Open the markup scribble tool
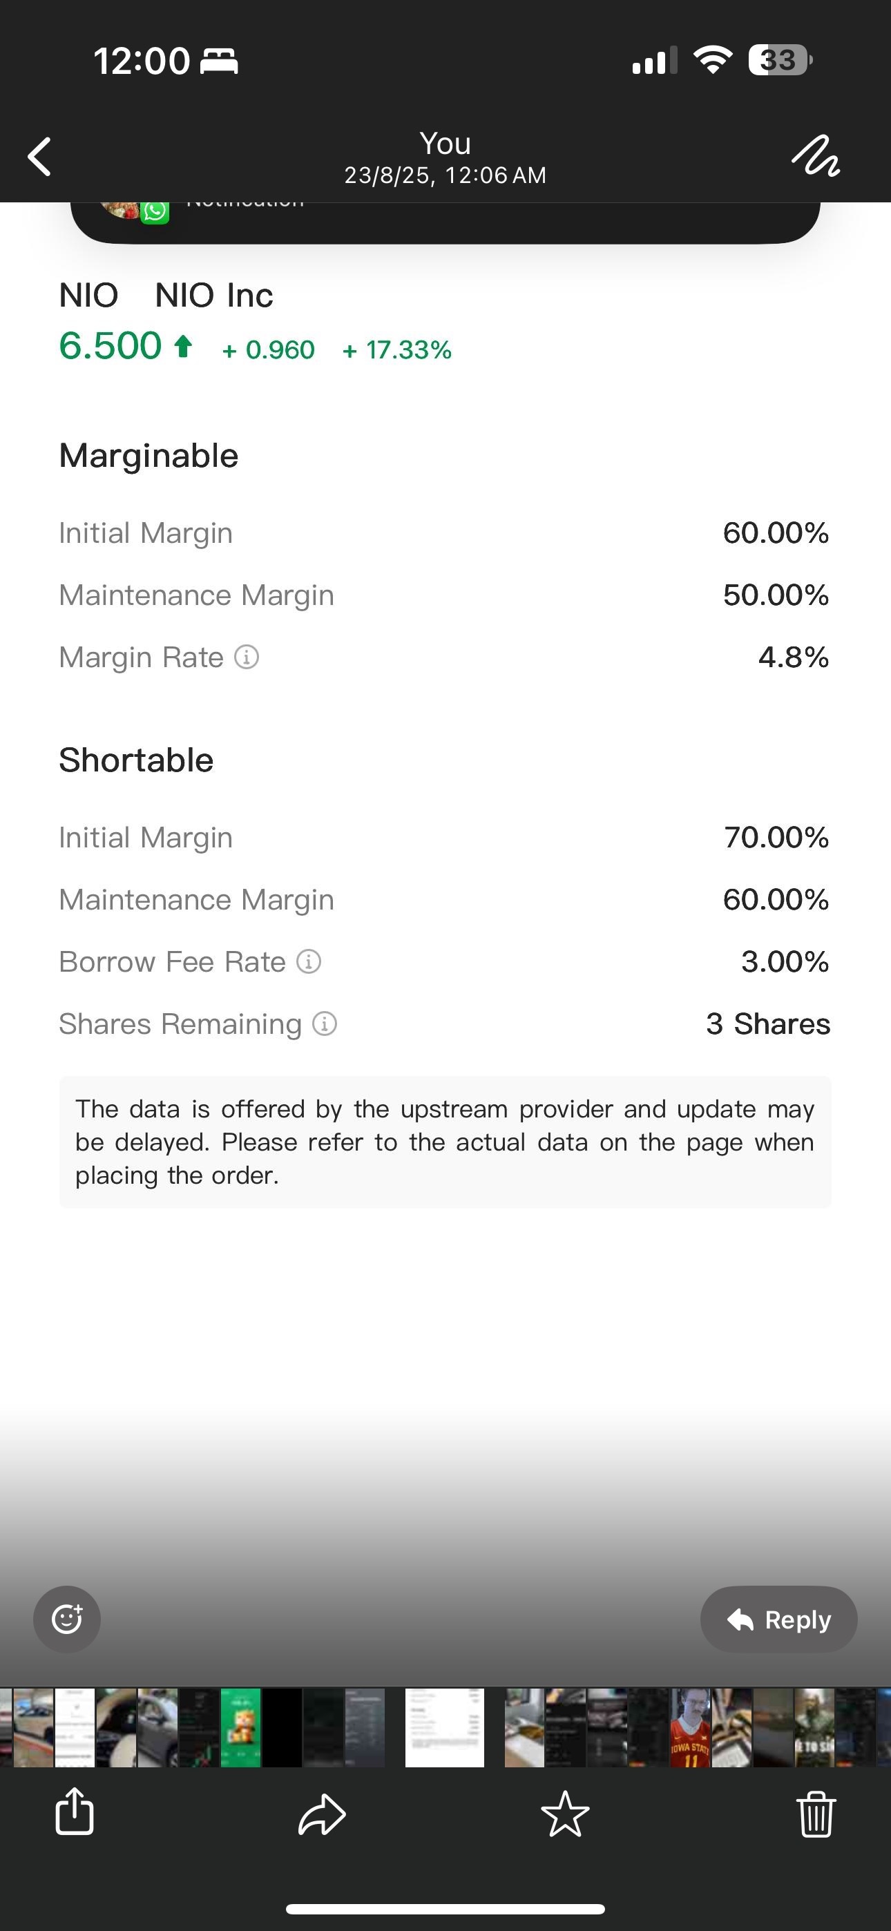 click(815, 156)
